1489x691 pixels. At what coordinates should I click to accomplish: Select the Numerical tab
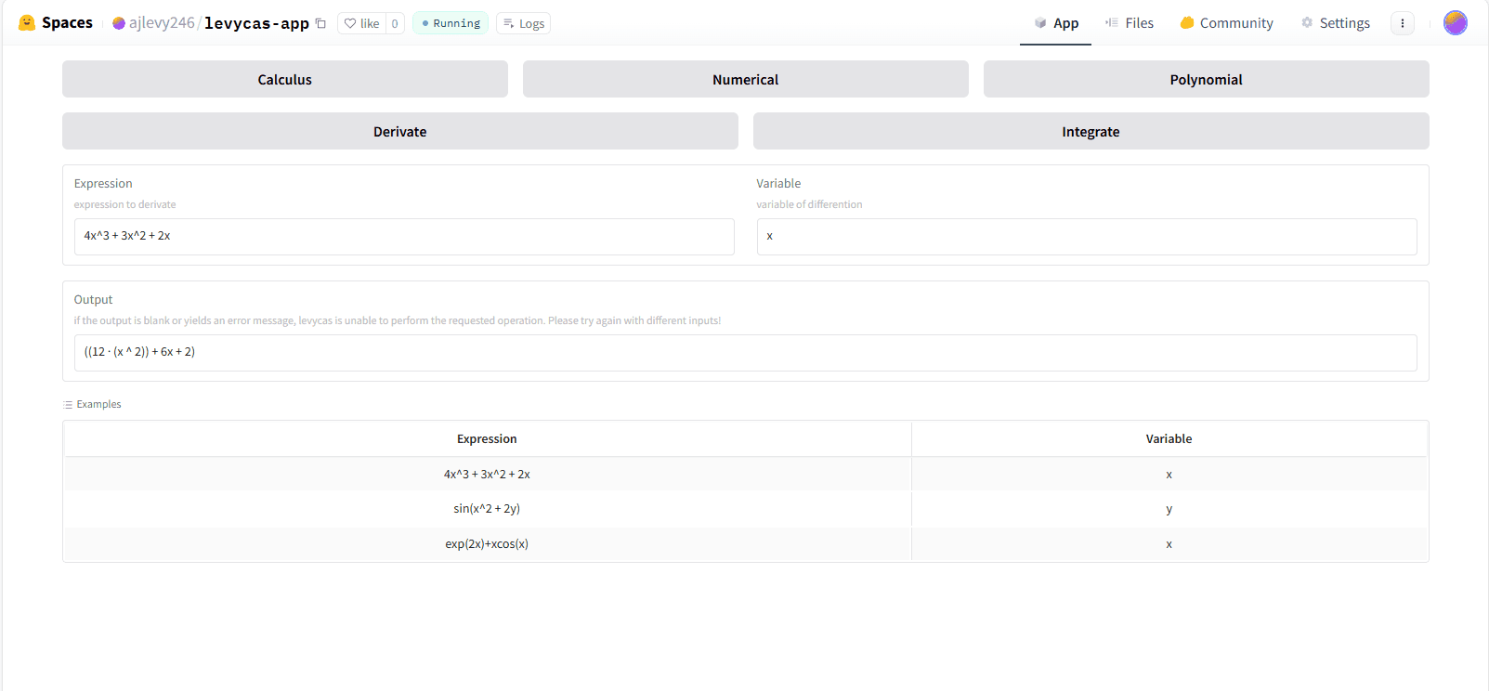746,79
